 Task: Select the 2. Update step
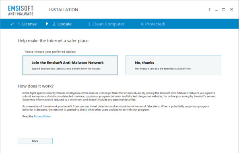point(62,24)
